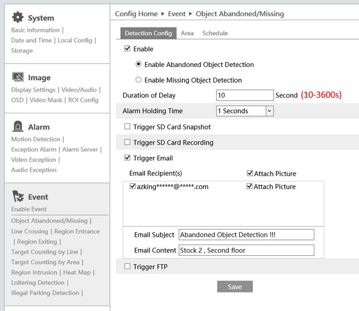Enable Trigger SD Card Snapshot
Viewport: 359px width, 311px height.
127,127
